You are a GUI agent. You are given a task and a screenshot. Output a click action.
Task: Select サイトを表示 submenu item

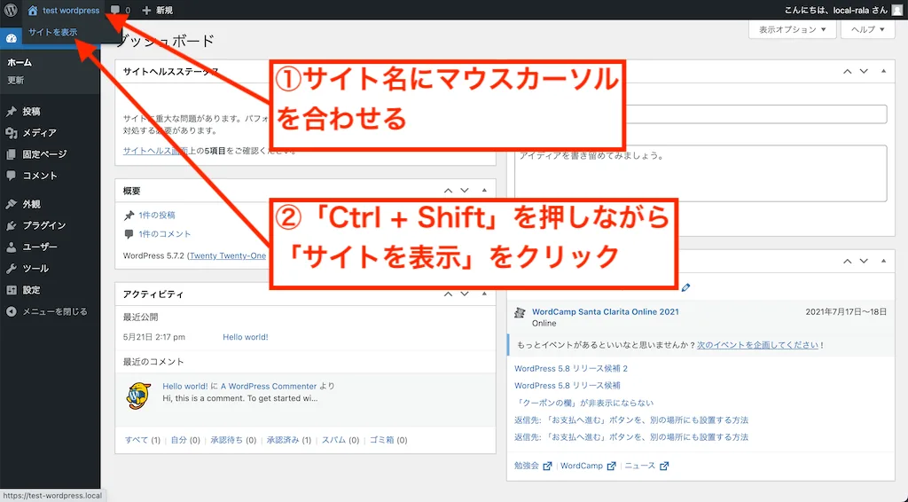coord(53,33)
